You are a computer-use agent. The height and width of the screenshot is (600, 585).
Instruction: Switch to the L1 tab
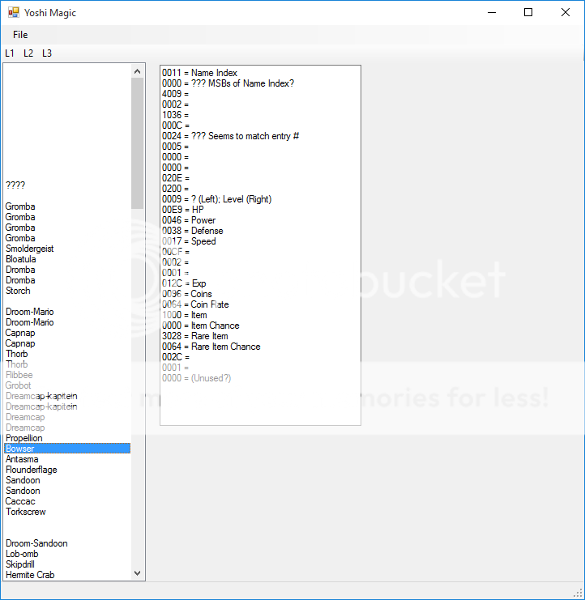[10, 53]
